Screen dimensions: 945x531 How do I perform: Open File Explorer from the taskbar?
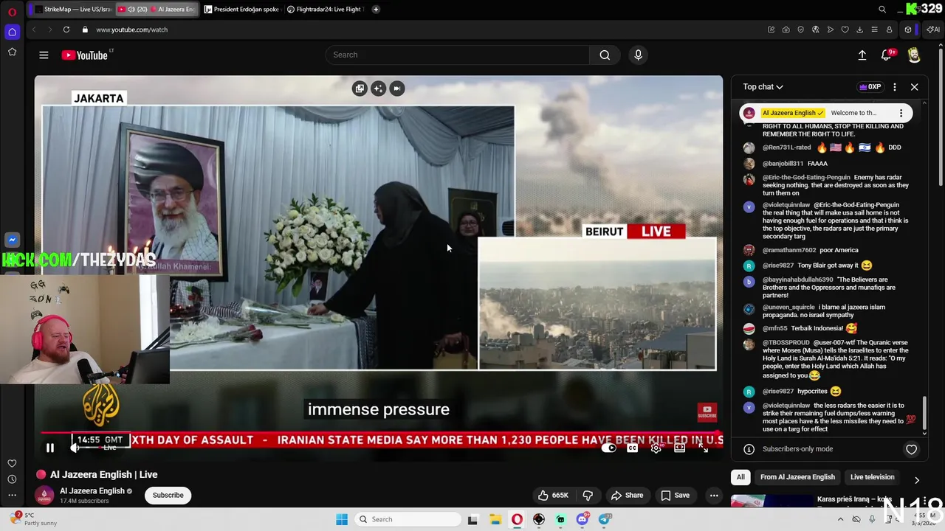pyautogui.click(x=495, y=519)
